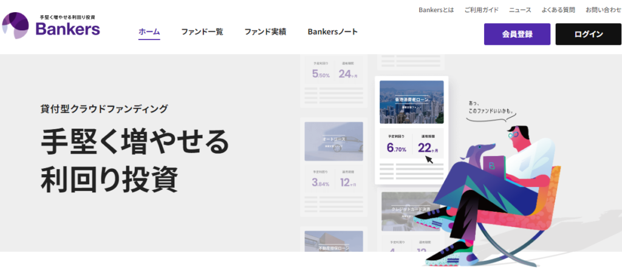Go to ファンド一覧 page

(202, 32)
